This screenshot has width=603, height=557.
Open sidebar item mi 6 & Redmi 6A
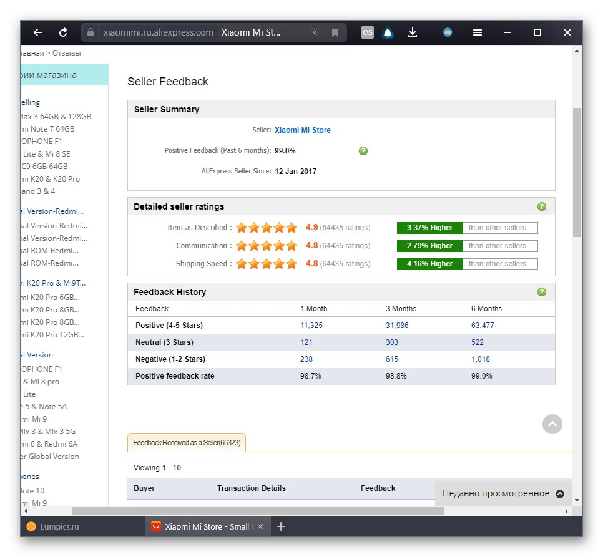pyautogui.click(x=49, y=444)
